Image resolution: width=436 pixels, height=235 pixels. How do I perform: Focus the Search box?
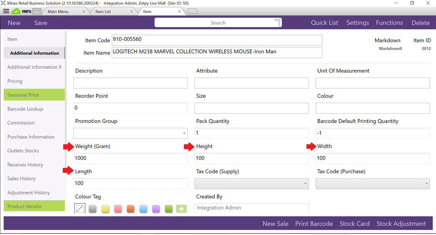218,23
